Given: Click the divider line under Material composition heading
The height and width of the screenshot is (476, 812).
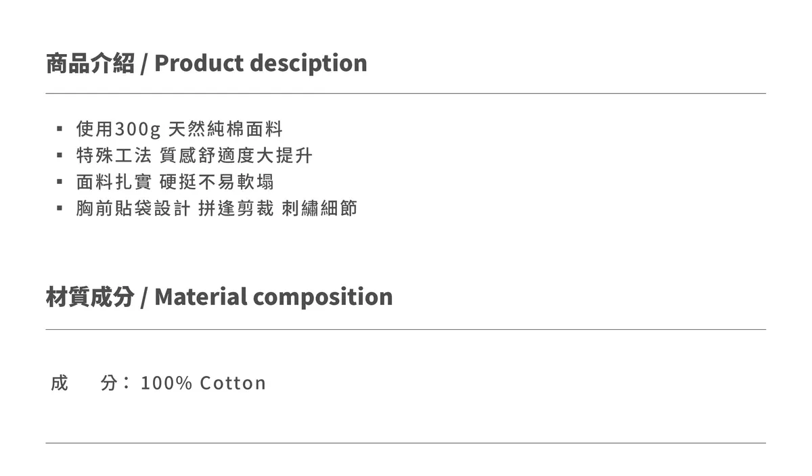Looking at the screenshot, I should (406, 329).
